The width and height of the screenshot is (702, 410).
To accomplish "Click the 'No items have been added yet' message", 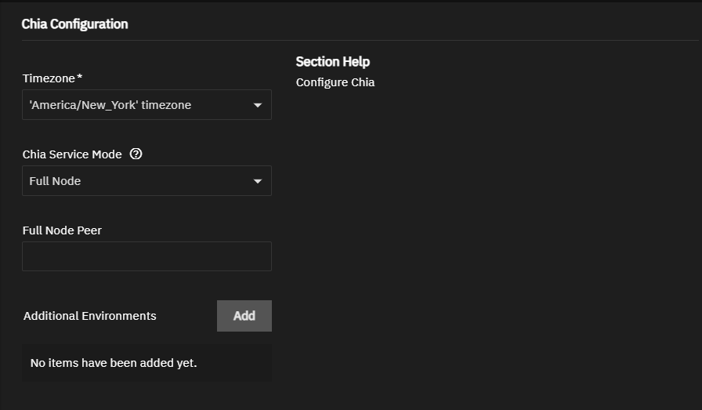I will (114, 363).
